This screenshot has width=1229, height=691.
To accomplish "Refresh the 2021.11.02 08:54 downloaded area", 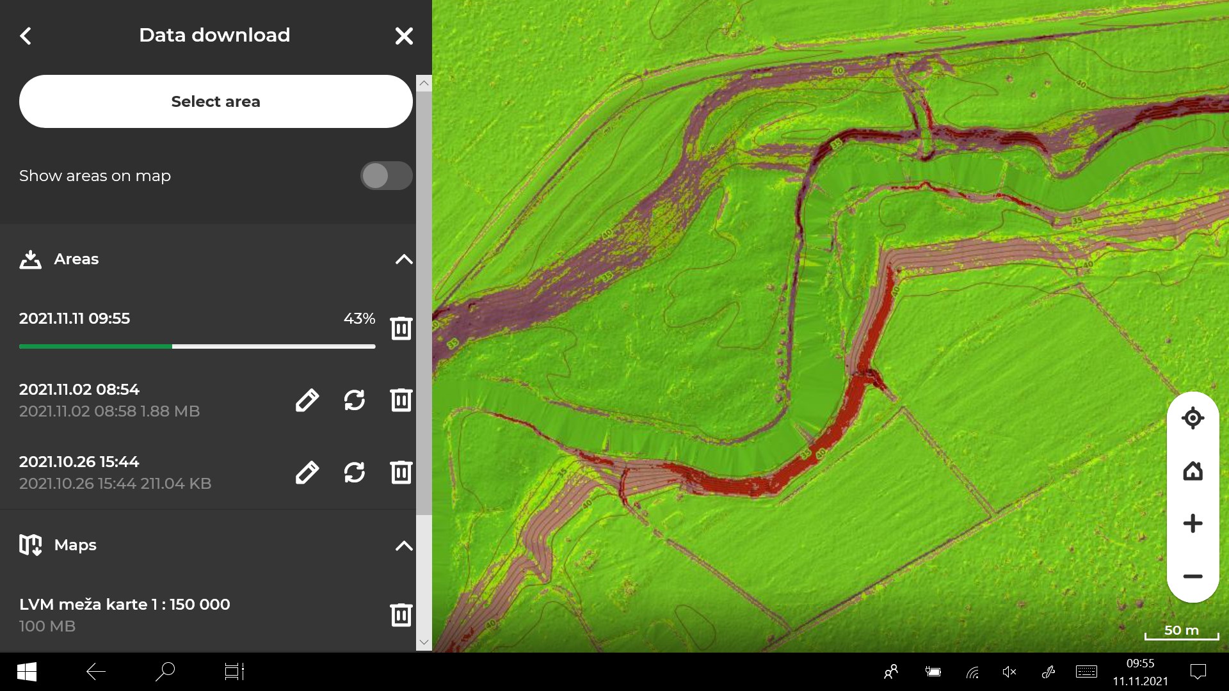I will click(354, 400).
